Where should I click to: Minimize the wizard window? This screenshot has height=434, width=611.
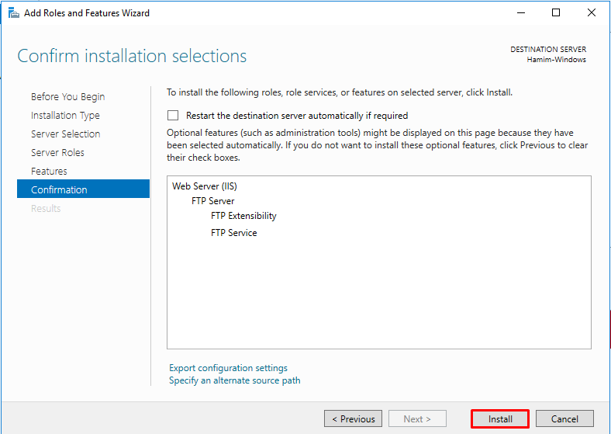point(520,13)
